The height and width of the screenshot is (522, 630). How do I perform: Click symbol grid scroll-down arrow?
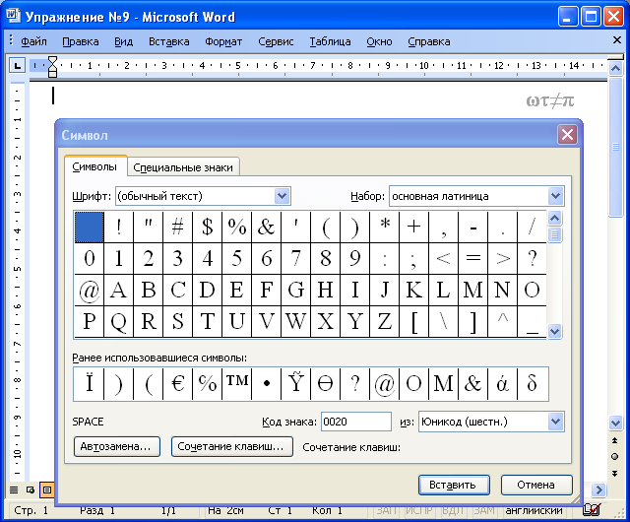554,332
